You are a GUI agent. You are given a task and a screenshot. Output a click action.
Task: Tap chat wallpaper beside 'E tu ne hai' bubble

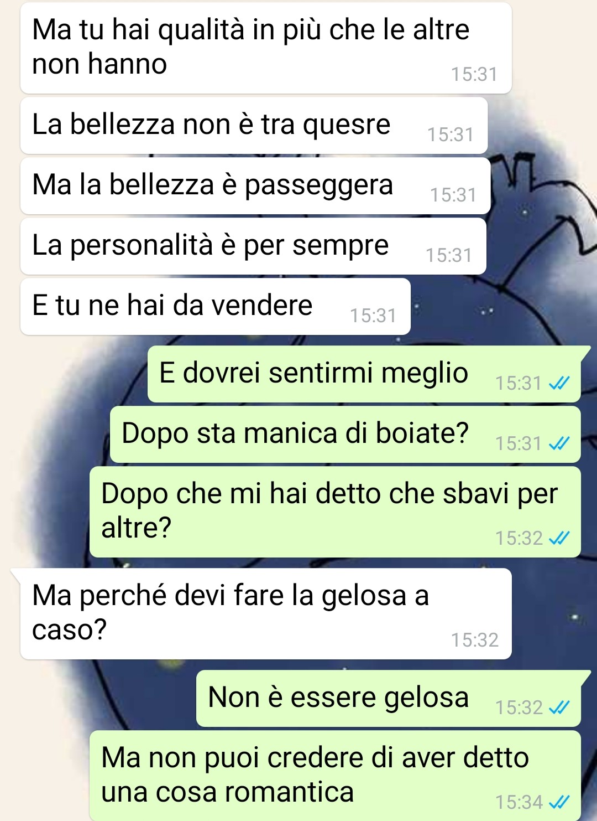(498, 307)
